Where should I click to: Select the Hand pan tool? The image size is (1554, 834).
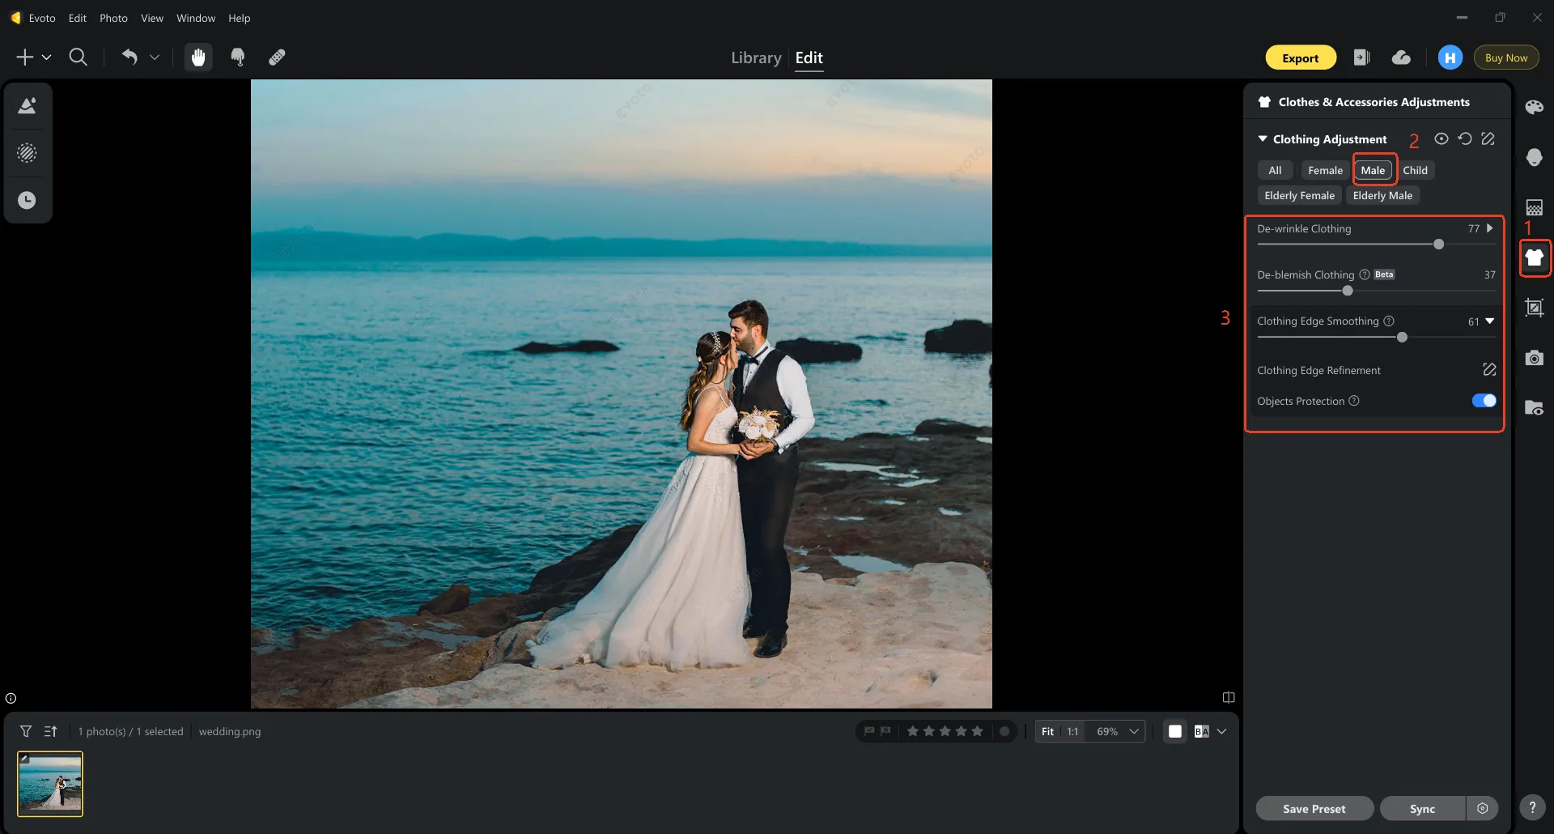click(x=198, y=57)
